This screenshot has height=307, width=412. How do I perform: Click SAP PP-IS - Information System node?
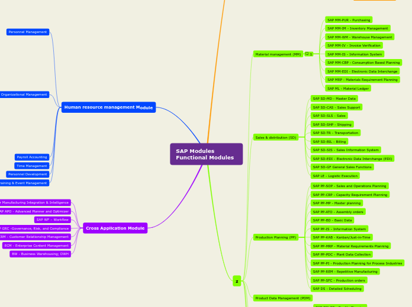point(339,229)
